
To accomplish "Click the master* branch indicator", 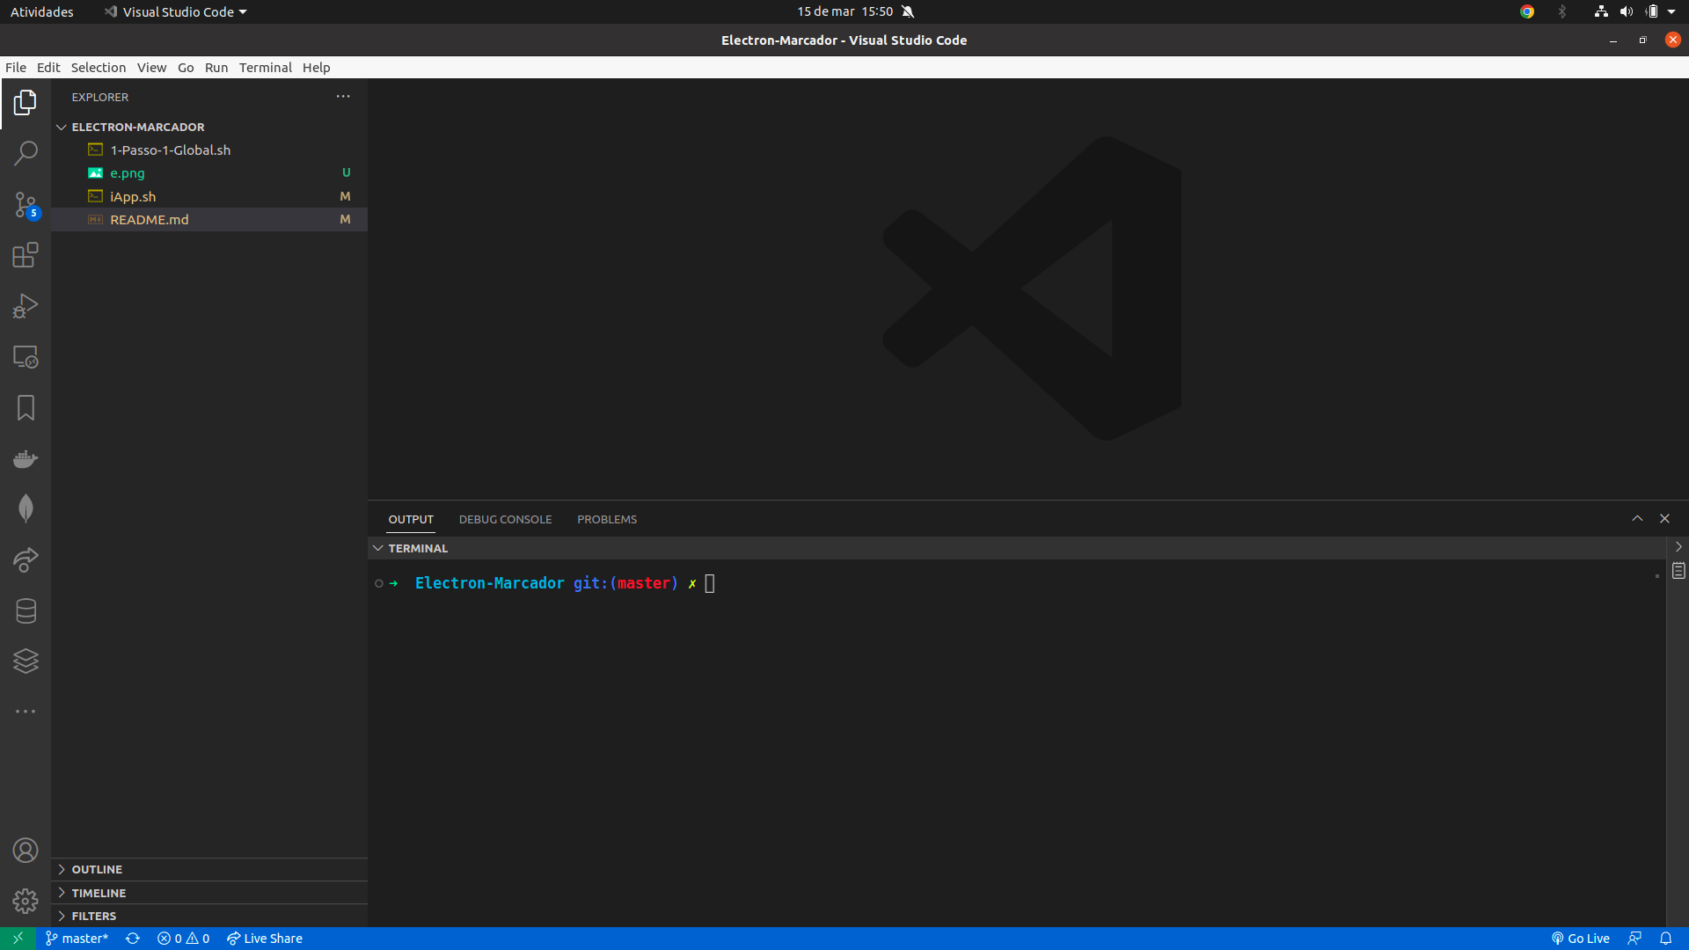I will pos(77,939).
